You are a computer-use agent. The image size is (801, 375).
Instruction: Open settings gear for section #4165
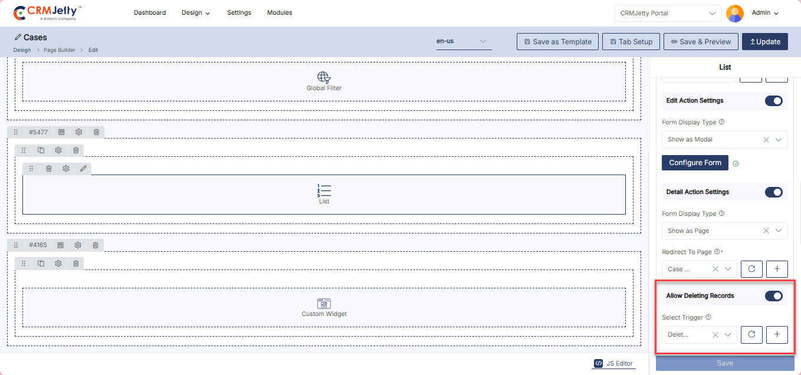[78, 245]
